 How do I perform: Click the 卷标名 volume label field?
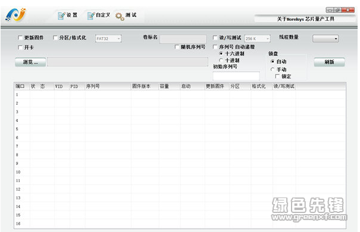pyautogui.click(x=183, y=39)
